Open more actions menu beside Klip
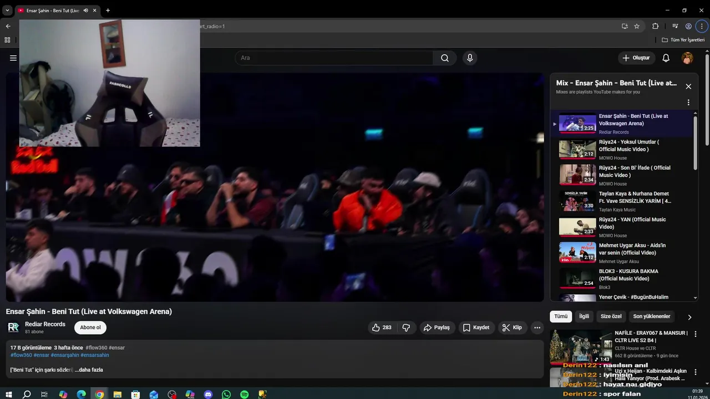 (537, 328)
